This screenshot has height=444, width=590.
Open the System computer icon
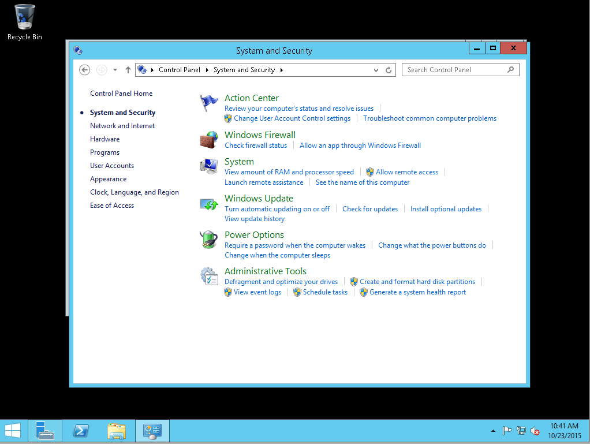pyautogui.click(x=208, y=166)
